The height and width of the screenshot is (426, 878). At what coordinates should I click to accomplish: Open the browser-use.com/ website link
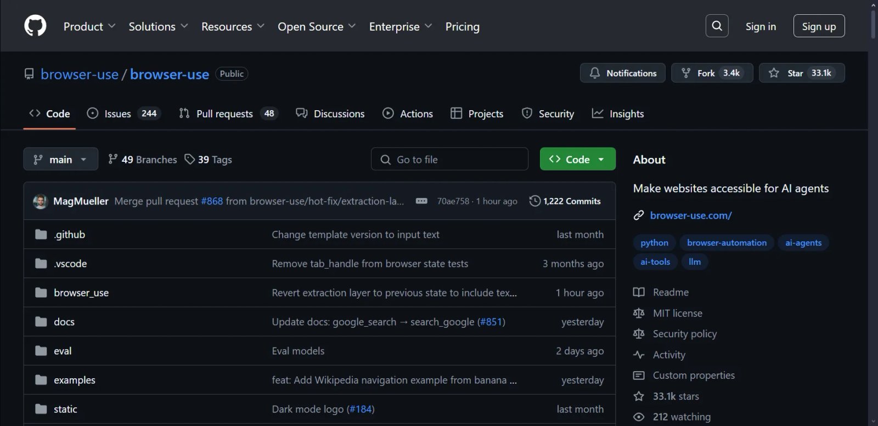(691, 215)
